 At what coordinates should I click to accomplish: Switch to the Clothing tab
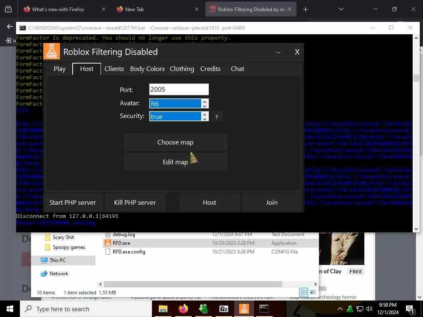coord(182,69)
